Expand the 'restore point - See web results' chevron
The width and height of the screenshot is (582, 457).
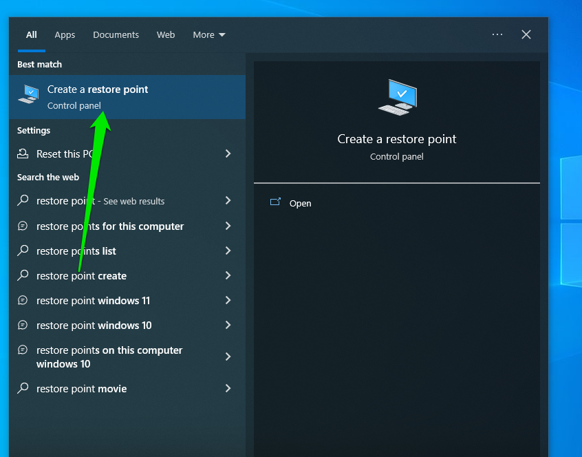click(228, 201)
